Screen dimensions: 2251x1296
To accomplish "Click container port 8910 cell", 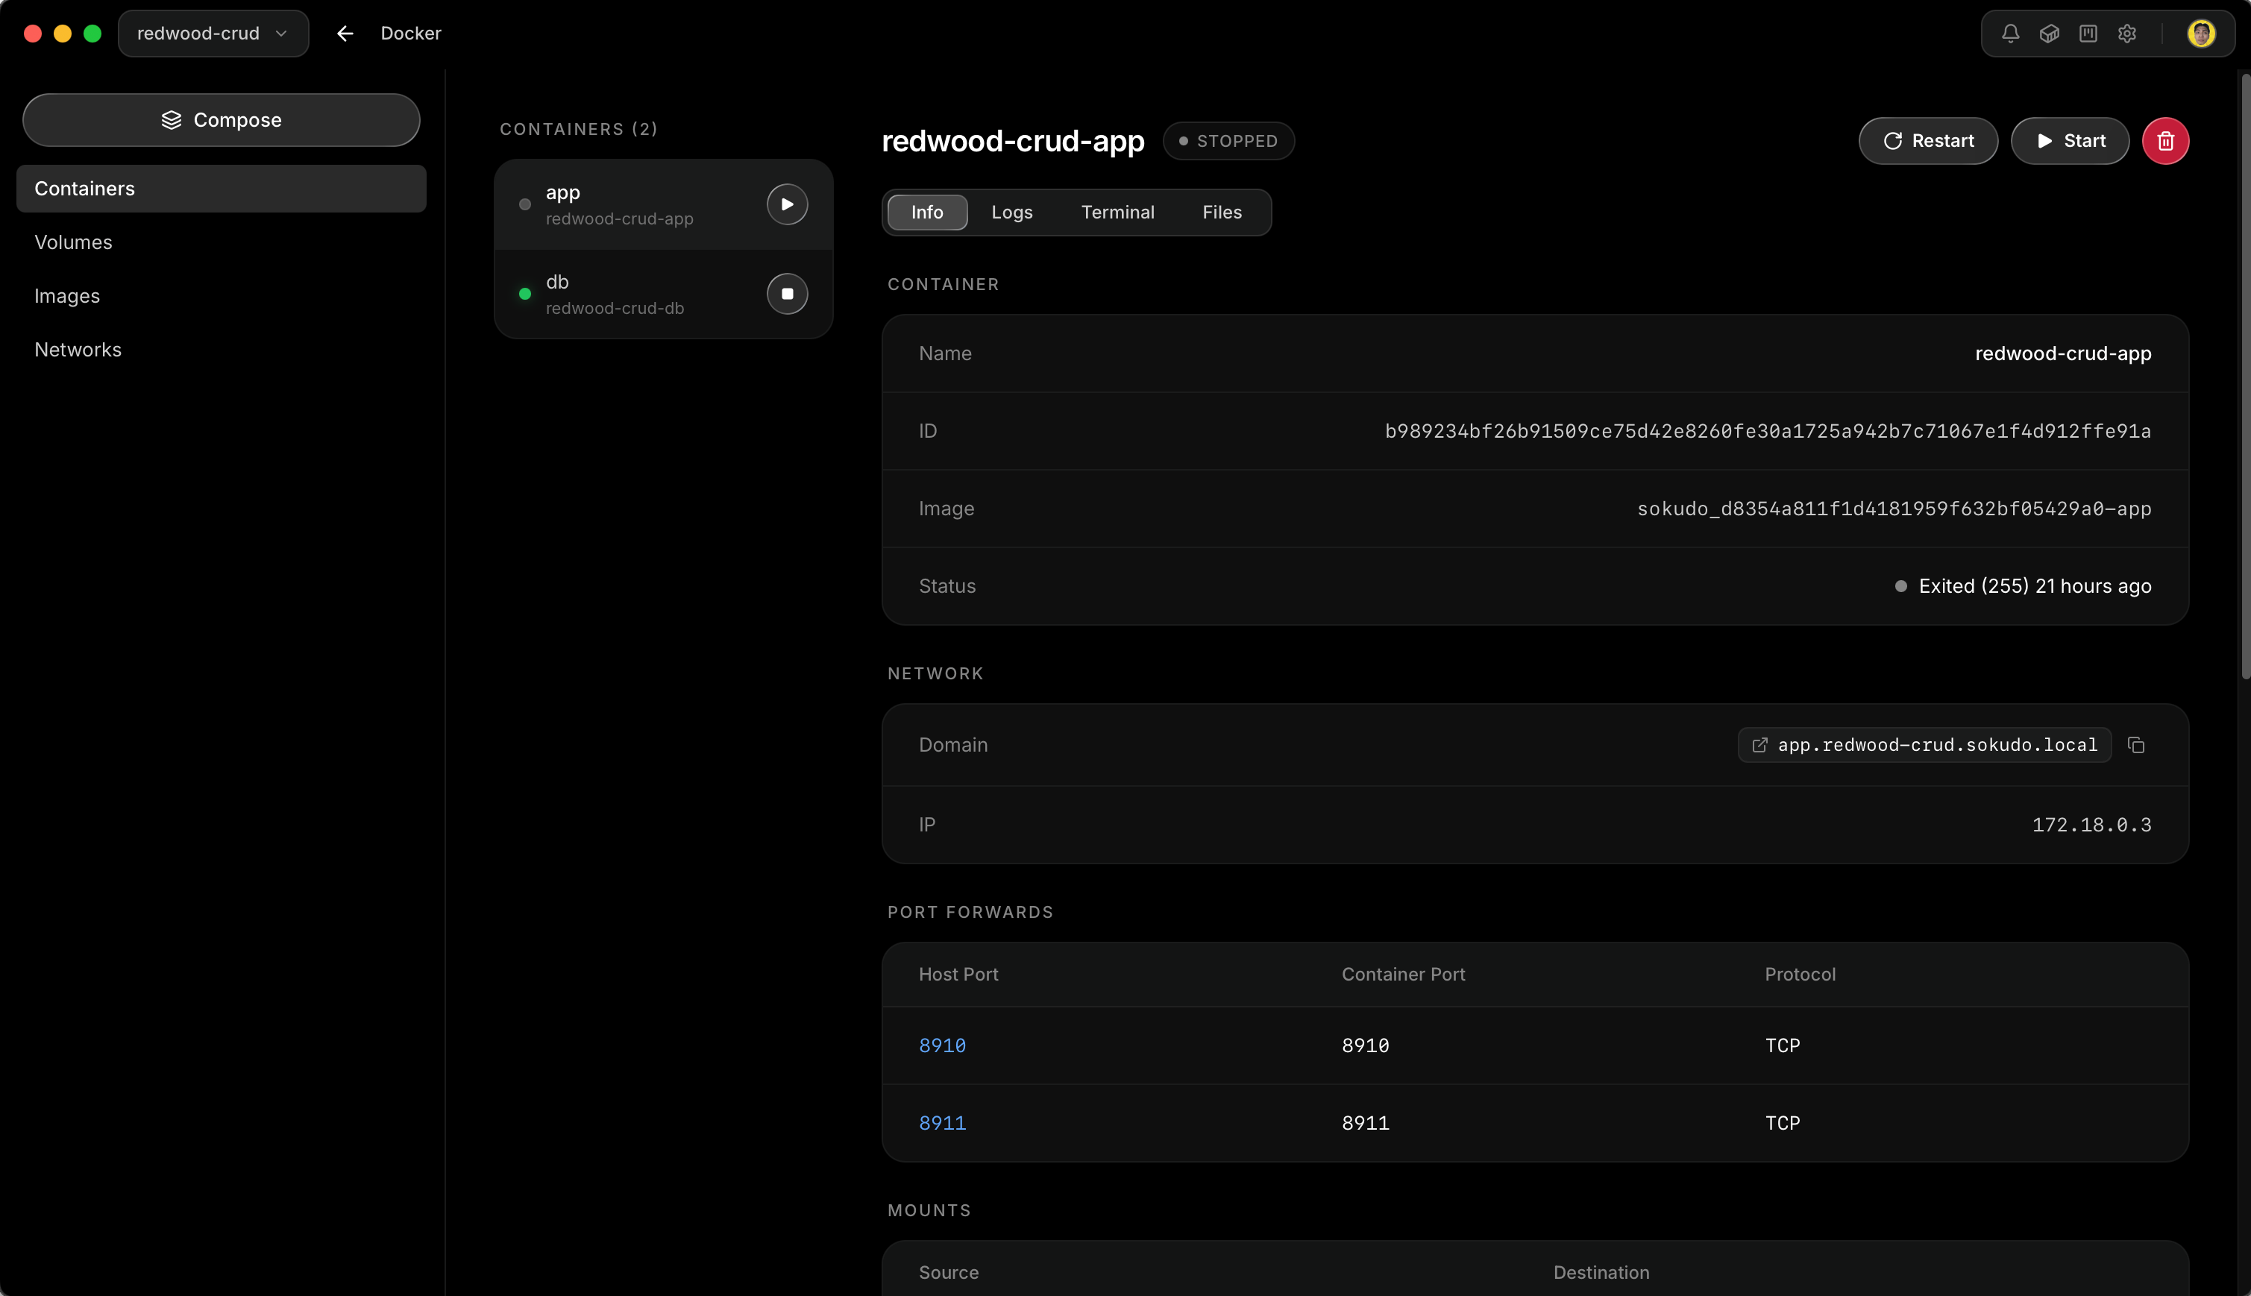I will 1366,1046.
